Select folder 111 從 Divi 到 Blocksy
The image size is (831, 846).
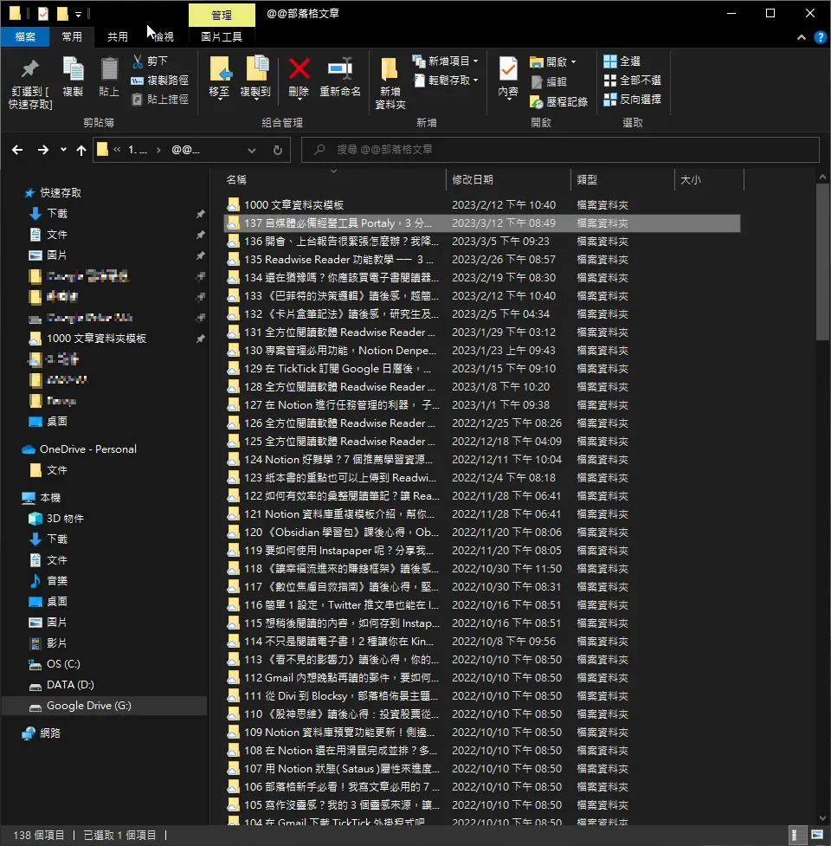482,696
